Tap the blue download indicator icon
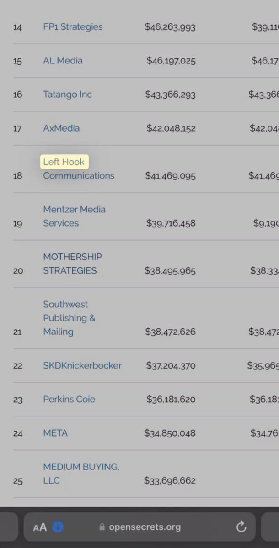This screenshot has height=548, width=279. tap(58, 527)
